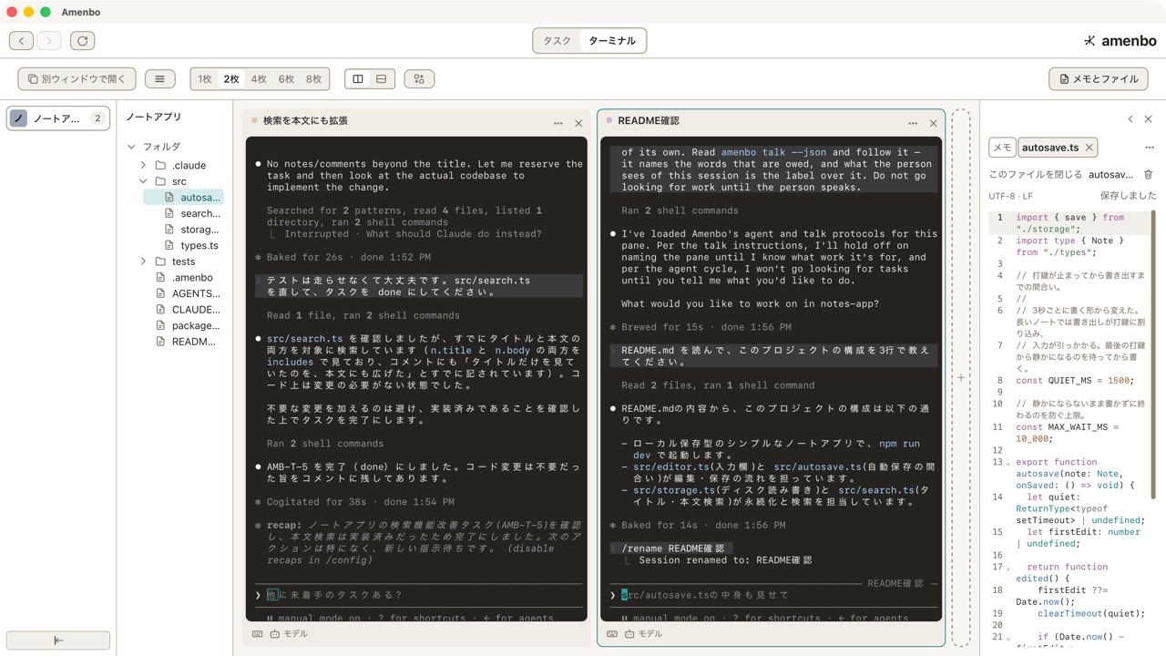Switch to stacked row layout icon
The image size is (1166, 656).
(381, 79)
